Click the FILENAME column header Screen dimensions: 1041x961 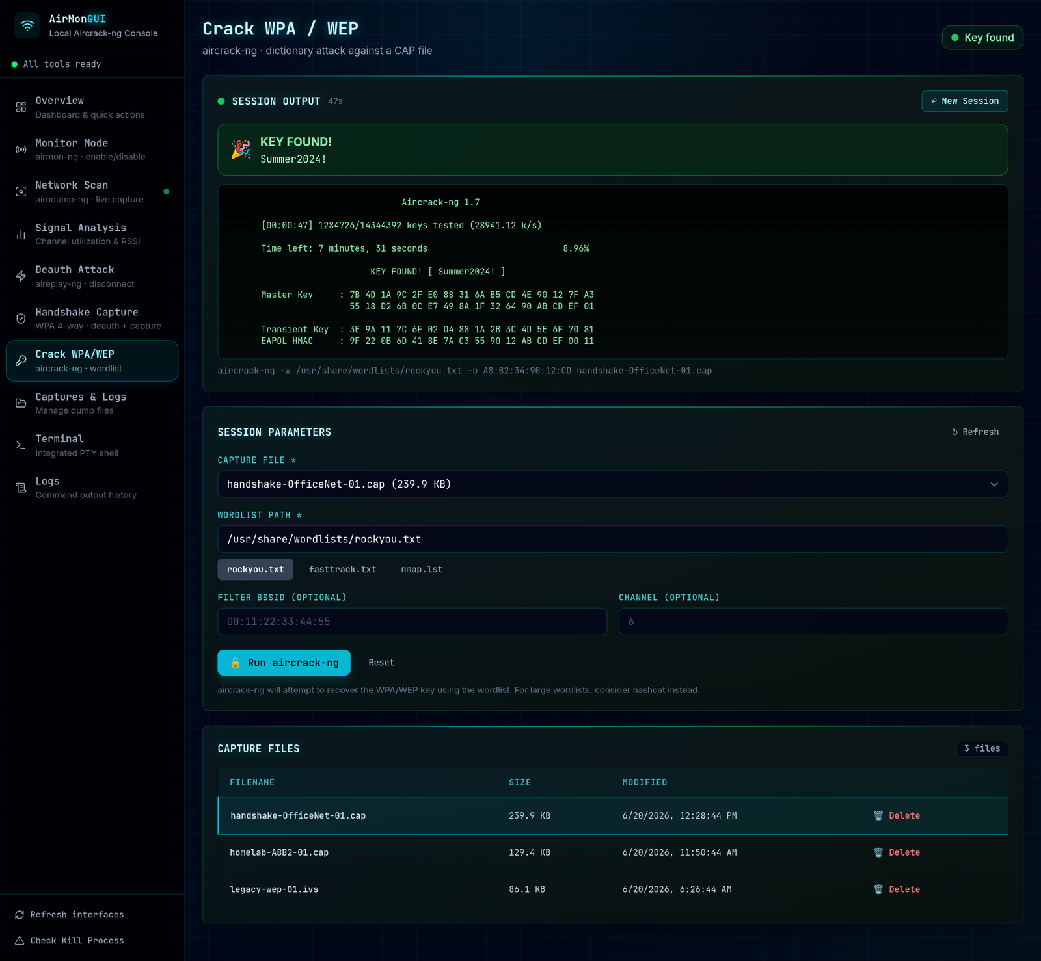(x=252, y=783)
